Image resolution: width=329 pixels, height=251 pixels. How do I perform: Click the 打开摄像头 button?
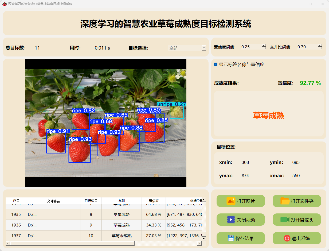tap(297, 220)
